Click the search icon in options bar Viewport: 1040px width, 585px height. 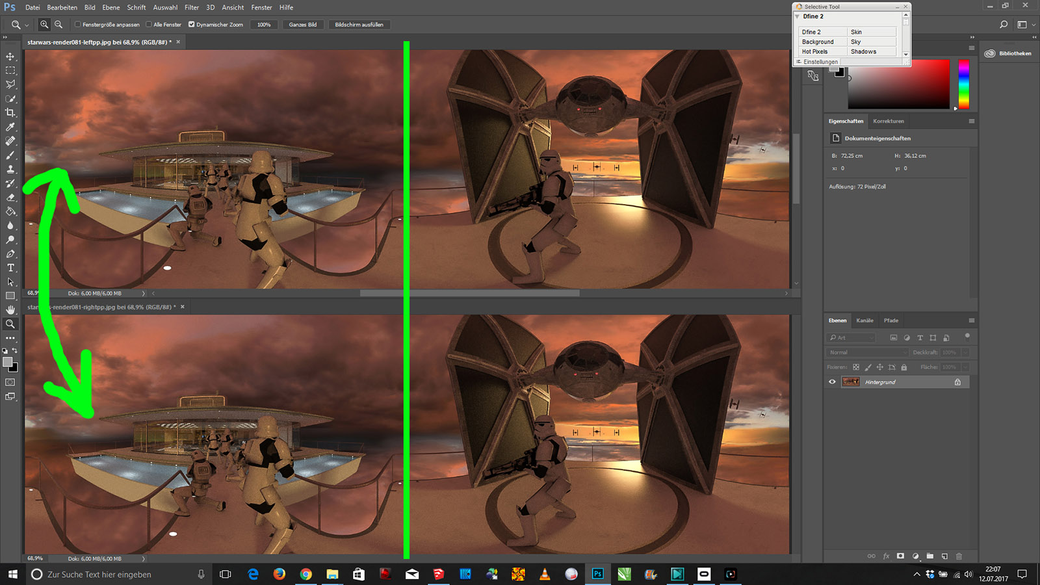pos(1004,25)
